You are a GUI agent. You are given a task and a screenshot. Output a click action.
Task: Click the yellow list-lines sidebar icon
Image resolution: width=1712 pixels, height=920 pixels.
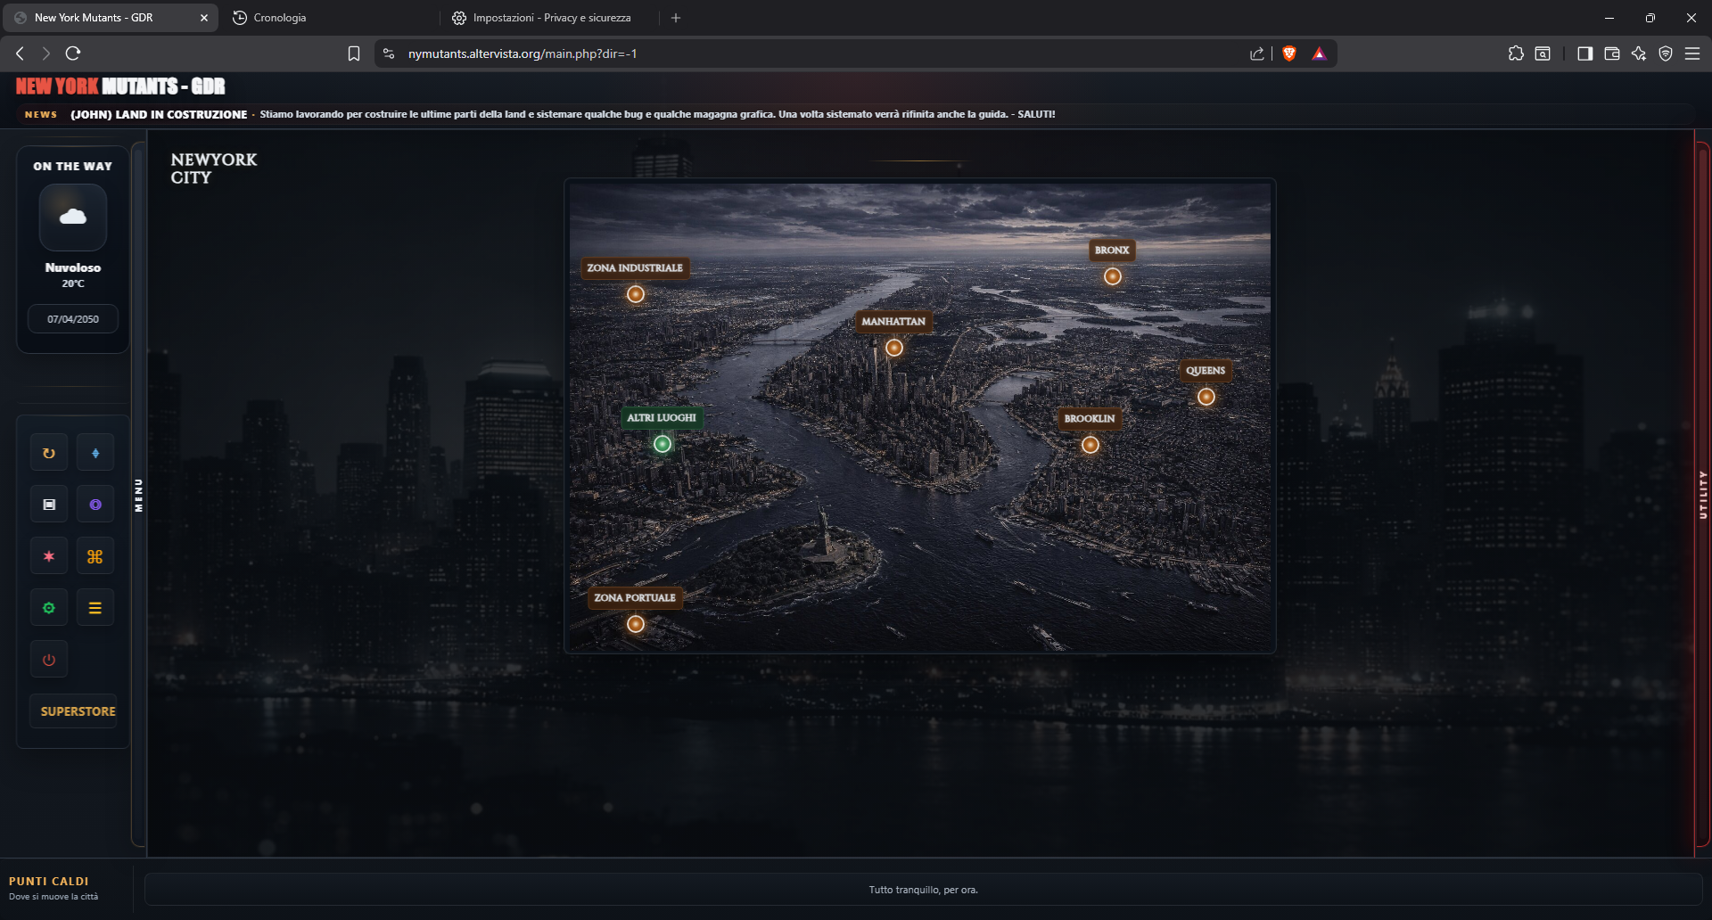[95, 608]
